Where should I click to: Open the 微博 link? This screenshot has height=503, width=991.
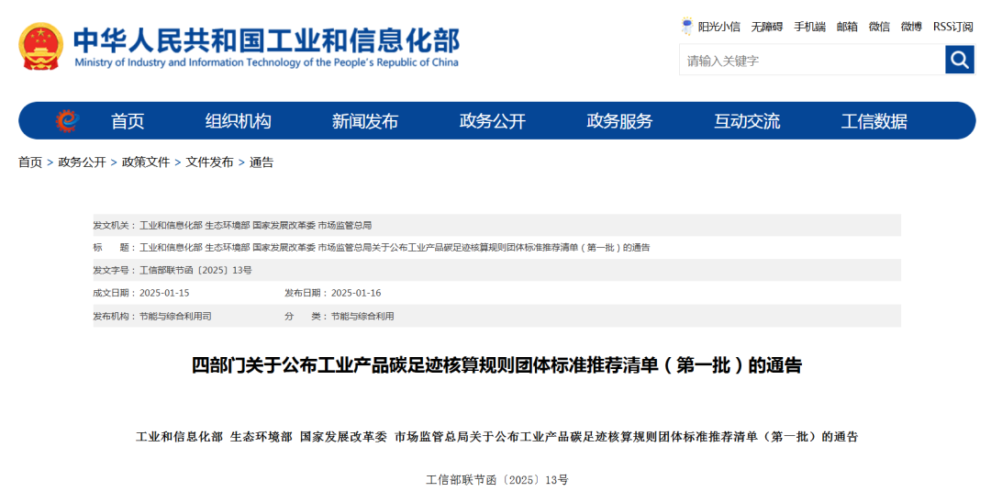[911, 27]
